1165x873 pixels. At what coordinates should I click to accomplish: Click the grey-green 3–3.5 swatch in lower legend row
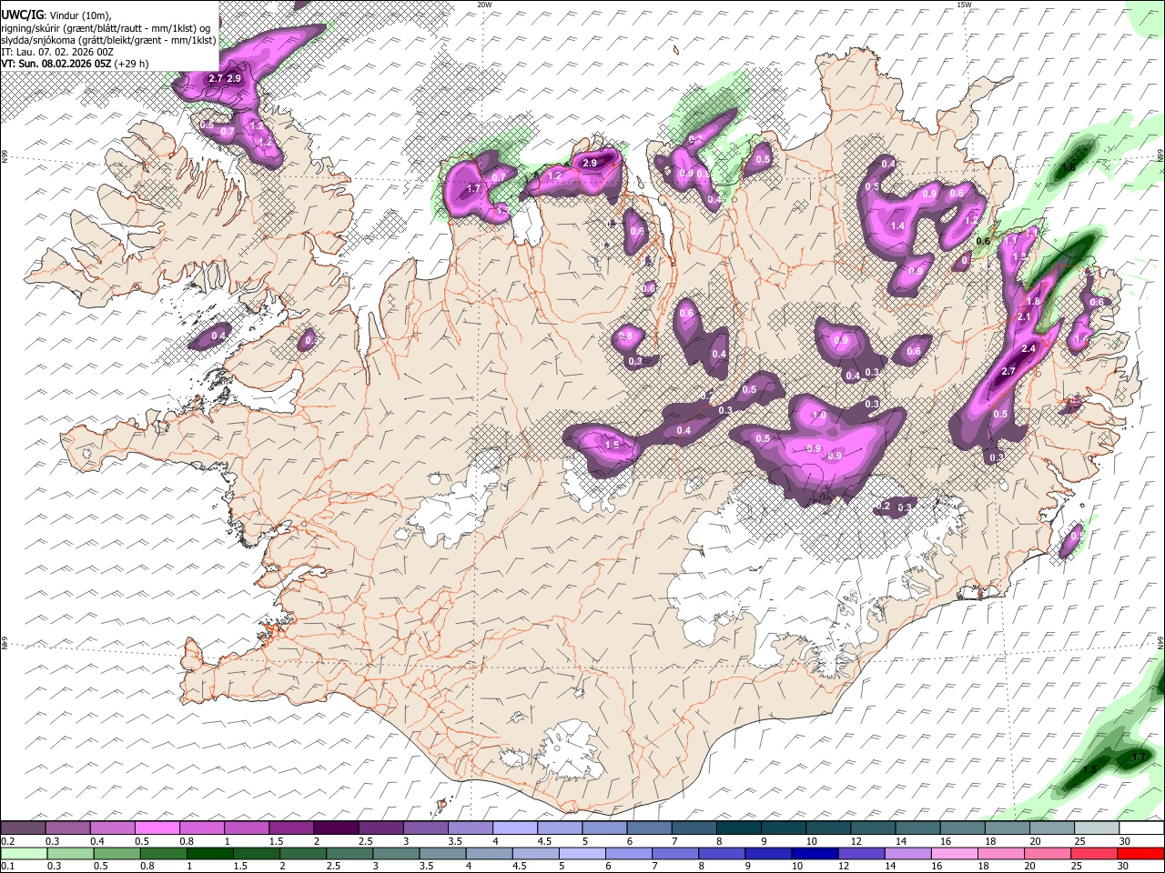pos(397,854)
